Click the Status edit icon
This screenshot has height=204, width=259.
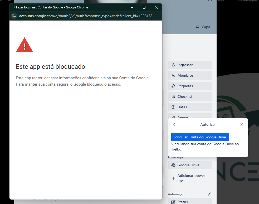[173, 202]
